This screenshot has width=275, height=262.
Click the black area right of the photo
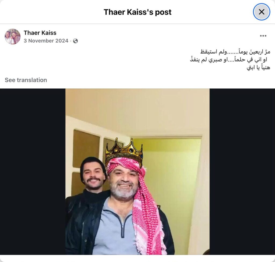pos(242,172)
